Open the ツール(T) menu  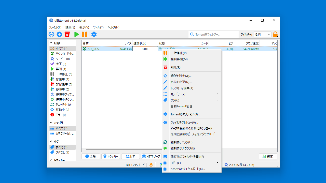(x=98, y=27)
